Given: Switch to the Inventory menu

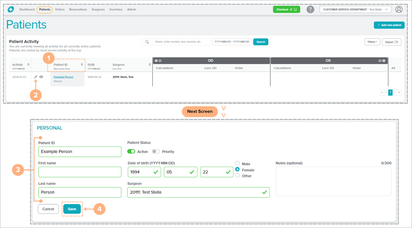Looking at the screenshot, I should point(116,9).
